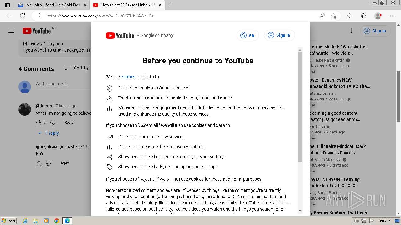Viewport: 401px width, 225px height.
Task: Launch Internet Explorer from the taskbar
Action: pos(25,221)
